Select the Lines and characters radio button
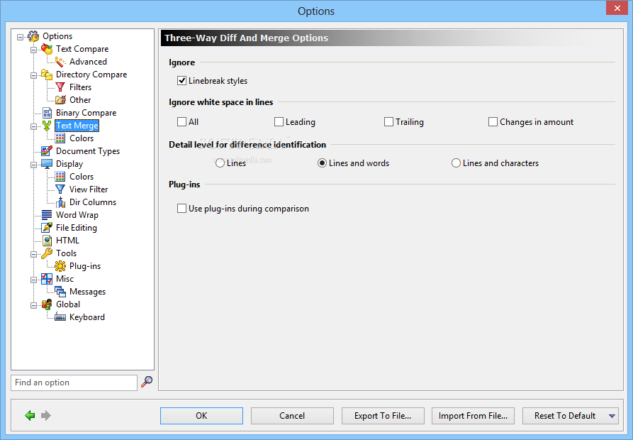This screenshot has width=633, height=440. click(x=456, y=163)
